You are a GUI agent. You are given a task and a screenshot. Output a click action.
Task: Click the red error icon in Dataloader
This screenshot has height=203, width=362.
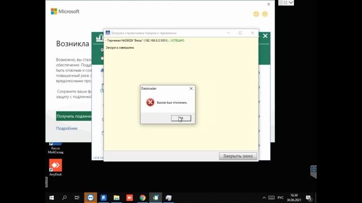pos(150,102)
